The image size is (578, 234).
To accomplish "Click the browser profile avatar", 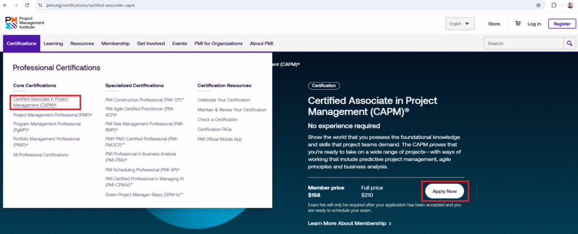I will click(x=569, y=5).
